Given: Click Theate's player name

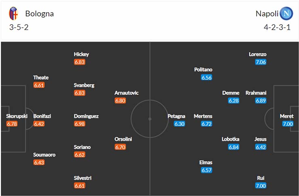Looking at the screenshot, I should click(x=41, y=77).
